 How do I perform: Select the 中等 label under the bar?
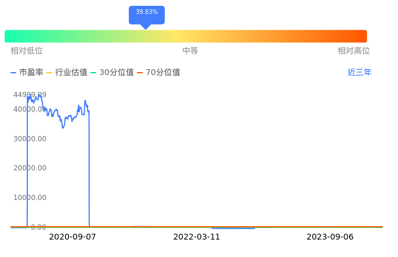[190, 51]
